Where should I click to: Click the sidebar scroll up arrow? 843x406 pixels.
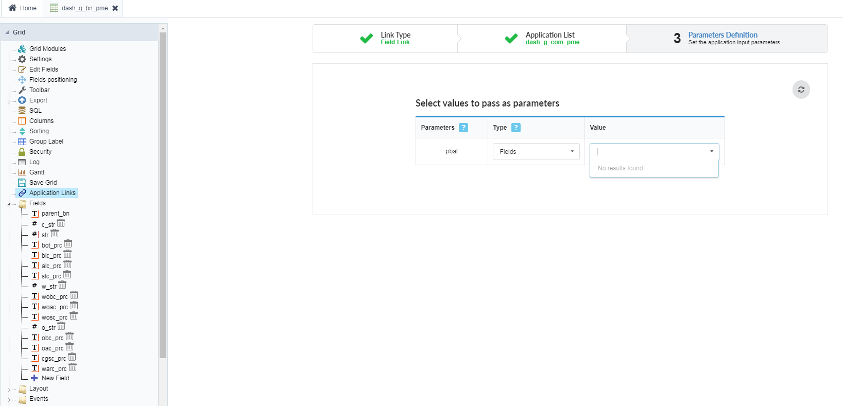(163, 28)
